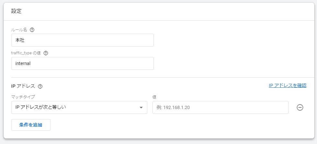Click the separator line above the IP アドレス section
317x144 pixels.
pos(163,77)
